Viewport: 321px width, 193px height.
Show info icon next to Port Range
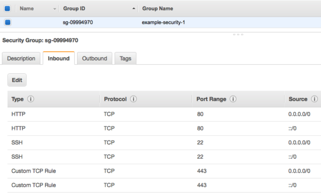point(233,99)
